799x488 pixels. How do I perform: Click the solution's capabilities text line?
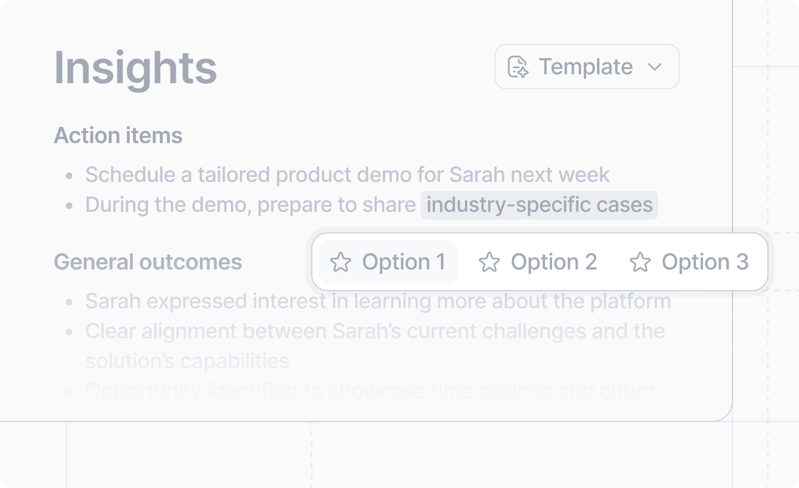click(x=188, y=361)
